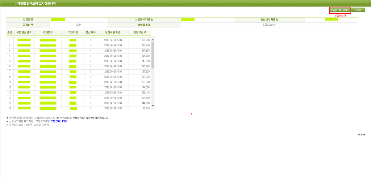The height and width of the screenshot is (178, 371).
Task: Click the 가입자명 column header
Action: pos(73,32)
